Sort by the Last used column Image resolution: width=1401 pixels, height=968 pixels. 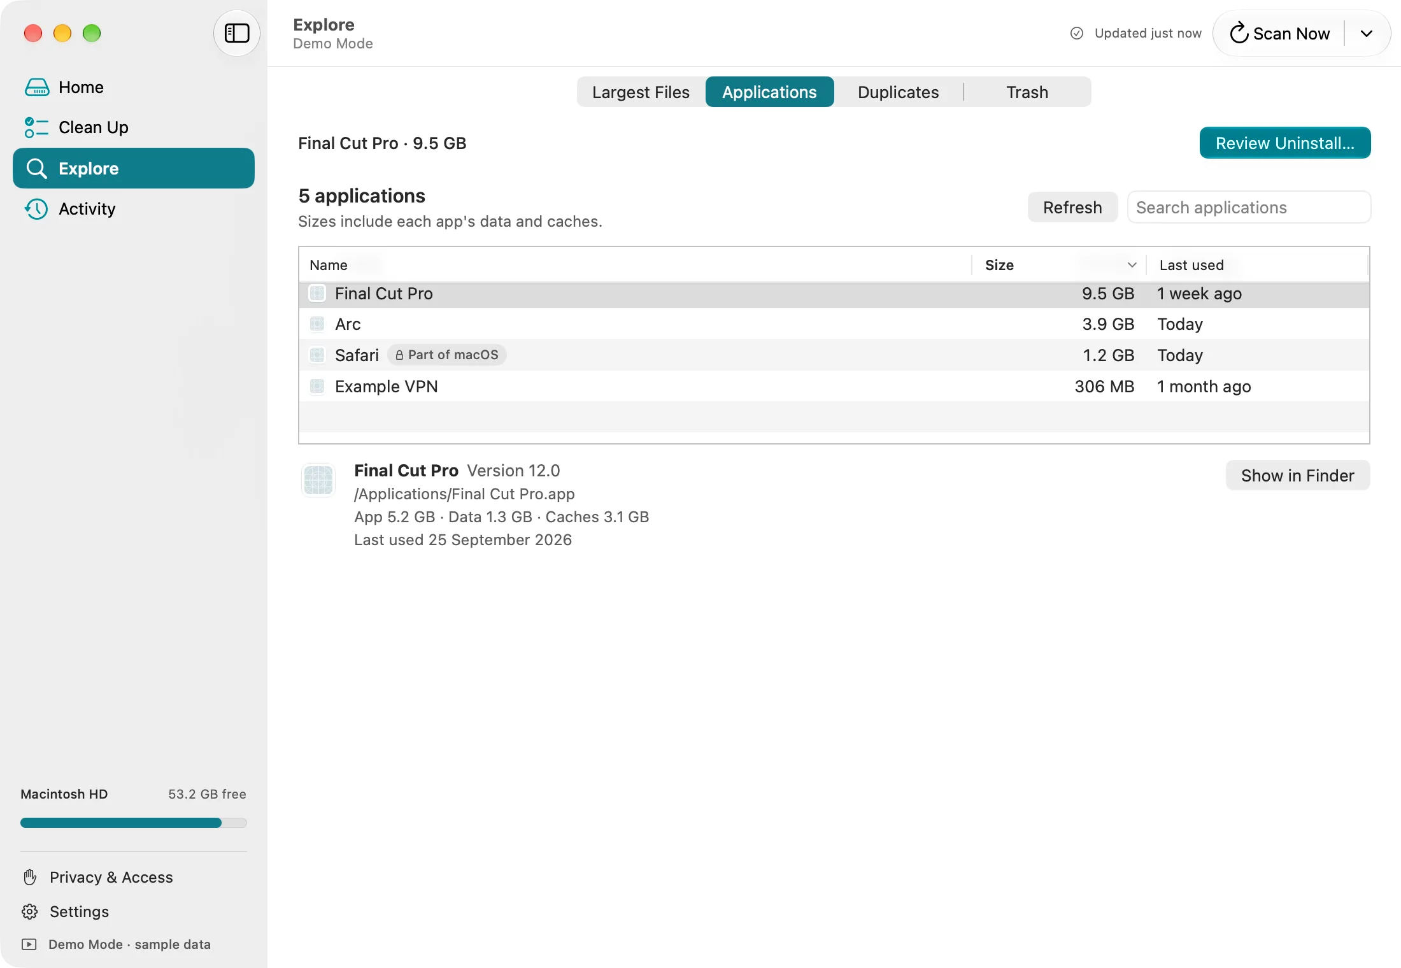(1257, 265)
